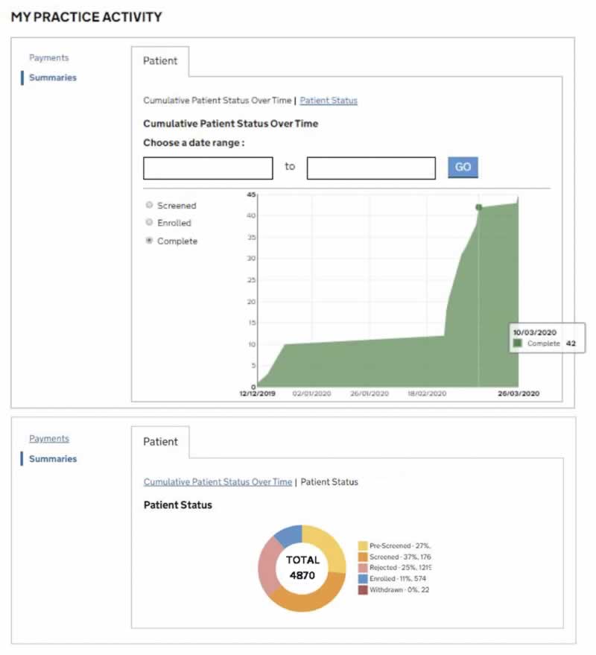Click the green Complete swatch in the chart tooltip
This screenshot has height=655, width=596.
point(518,344)
